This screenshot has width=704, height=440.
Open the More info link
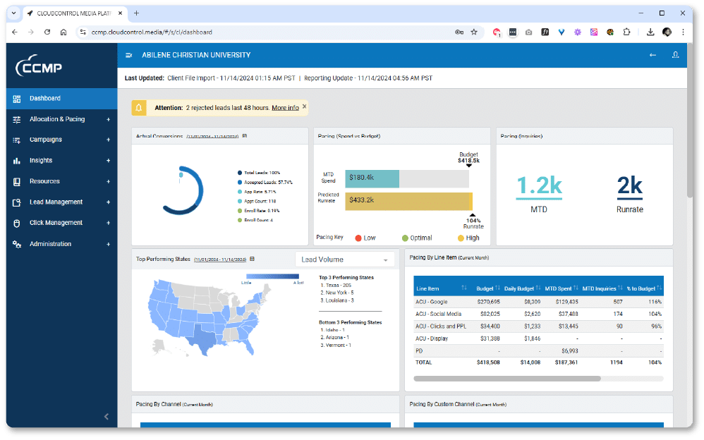point(285,108)
